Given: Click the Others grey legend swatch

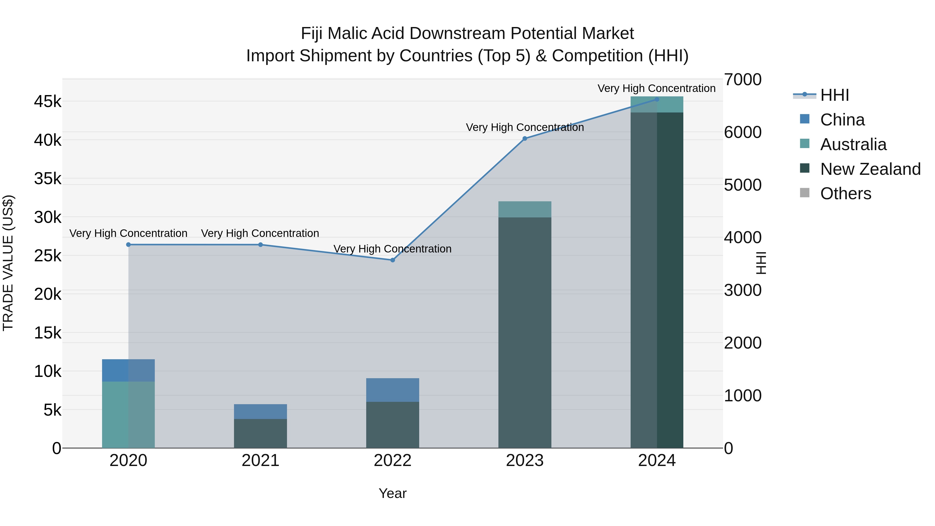Looking at the screenshot, I should (805, 193).
